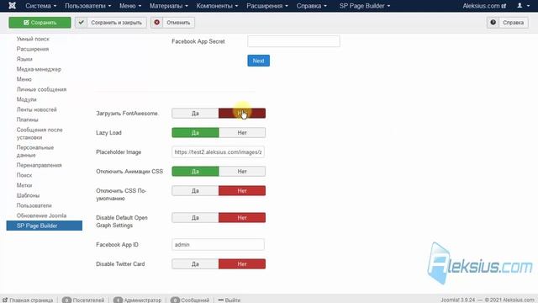The width and height of the screenshot is (538, 303).
Task: Open the Пользователи menu
Action: coord(87,6)
